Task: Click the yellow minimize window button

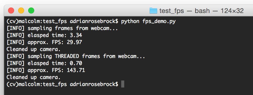Action: point(21,10)
